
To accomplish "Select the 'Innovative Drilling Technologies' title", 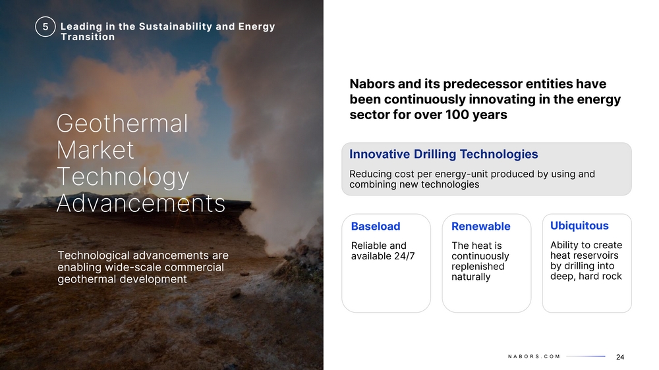I will coord(444,154).
